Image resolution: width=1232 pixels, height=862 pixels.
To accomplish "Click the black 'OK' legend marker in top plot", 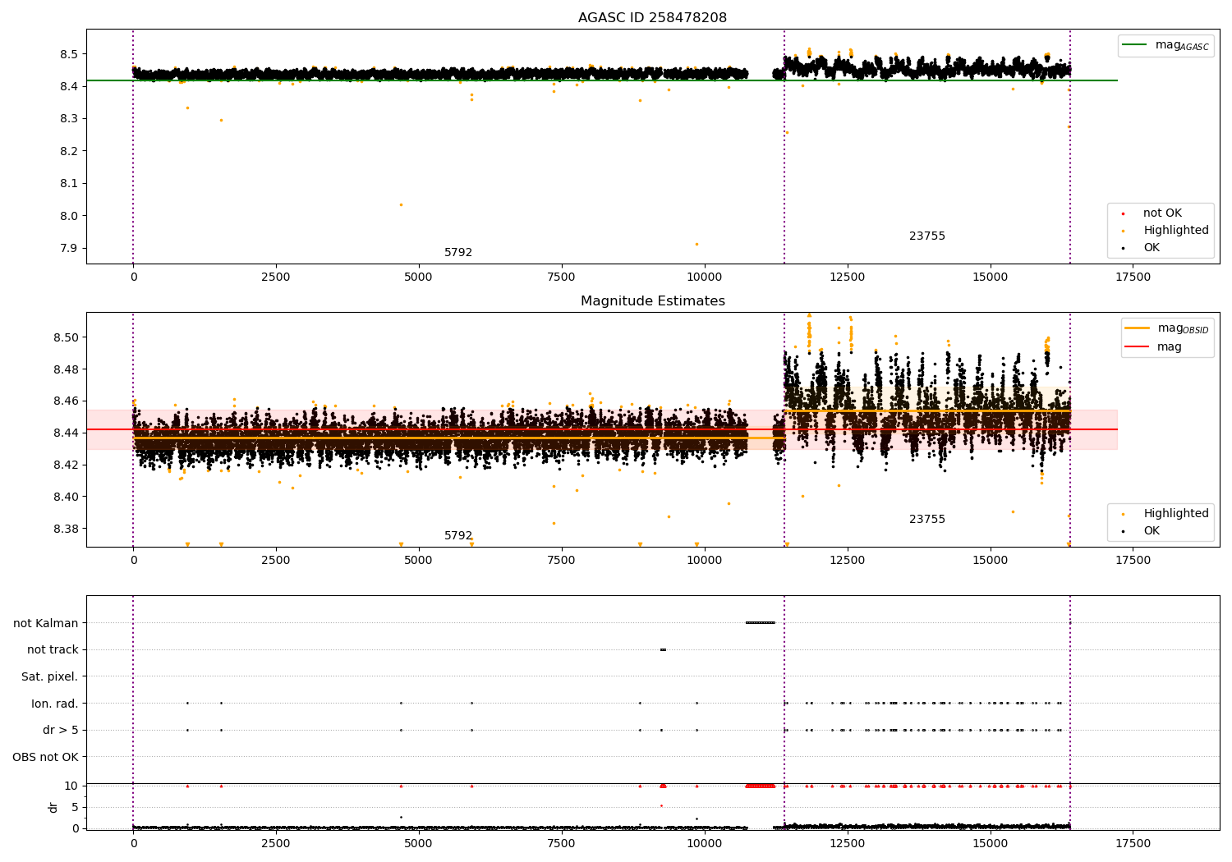I will [x=1123, y=248].
